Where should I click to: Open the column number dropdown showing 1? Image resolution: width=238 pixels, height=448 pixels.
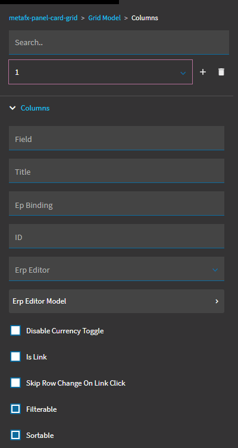click(x=101, y=72)
